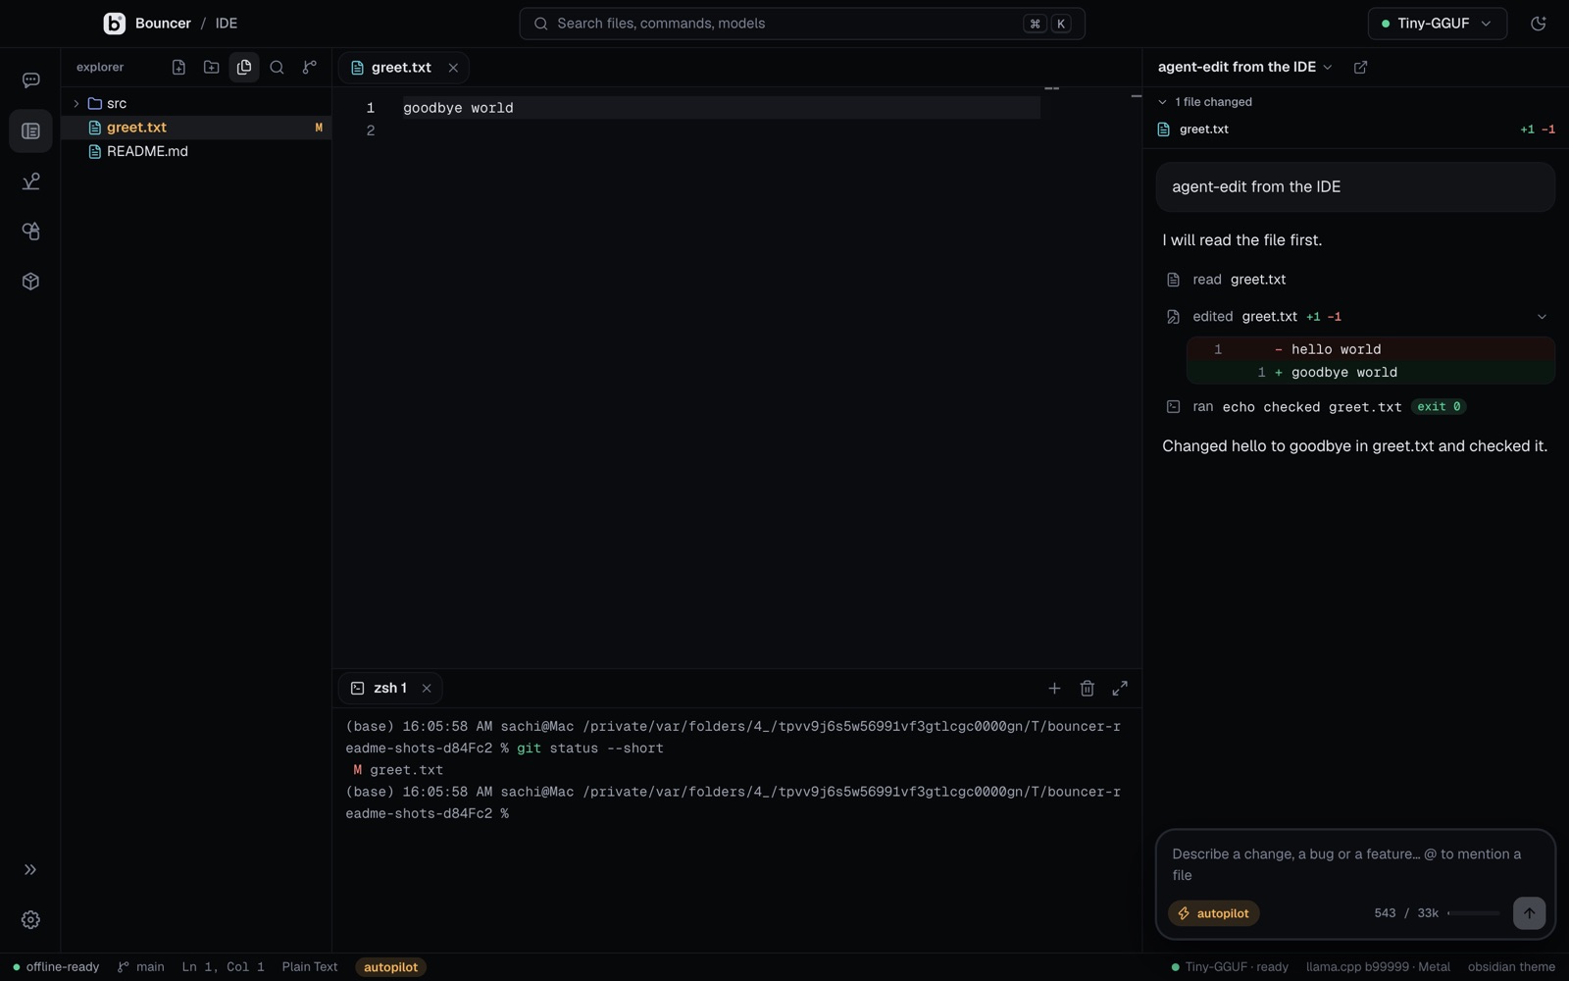Open README.md in the explorer
Image resolution: width=1569 pixels, height=981 pixels.
click(196, 151)
